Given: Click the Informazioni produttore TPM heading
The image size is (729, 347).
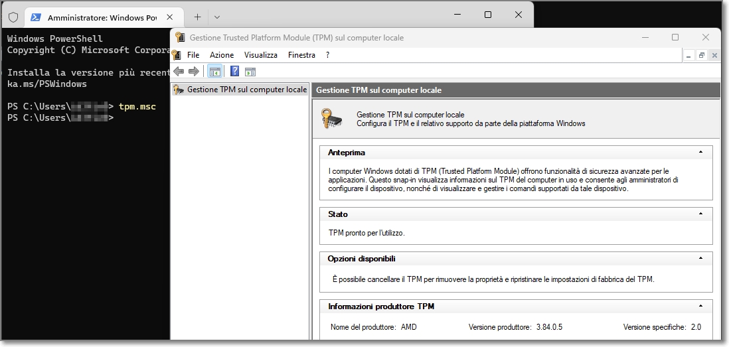Looking at the screenshot, I should (381, 307).
